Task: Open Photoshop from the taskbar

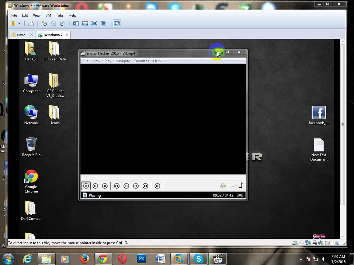Action: click(x=141, y=259)
